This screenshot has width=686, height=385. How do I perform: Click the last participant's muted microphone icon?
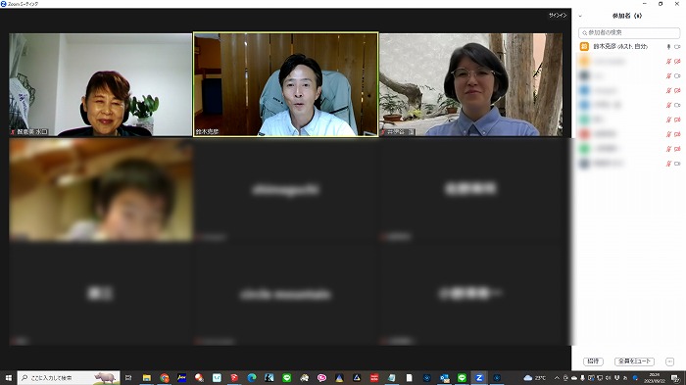(x=668, y=164)
